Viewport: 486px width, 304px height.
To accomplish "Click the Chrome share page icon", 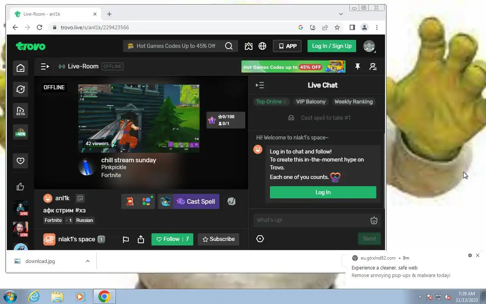I will (325, 27).
